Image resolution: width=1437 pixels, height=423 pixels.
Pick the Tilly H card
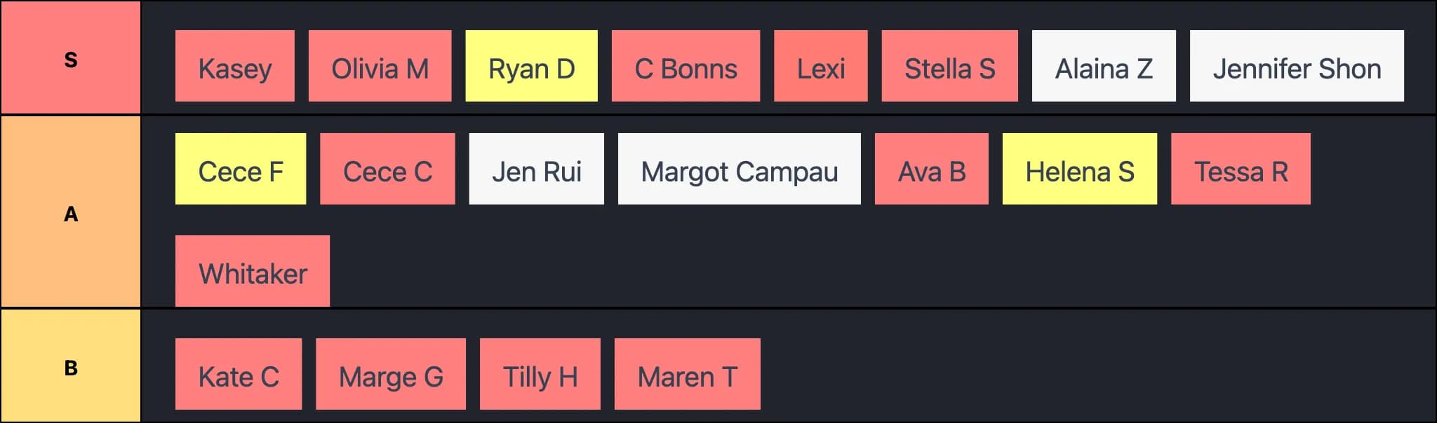pyautogui.click(x=540, y=375)
